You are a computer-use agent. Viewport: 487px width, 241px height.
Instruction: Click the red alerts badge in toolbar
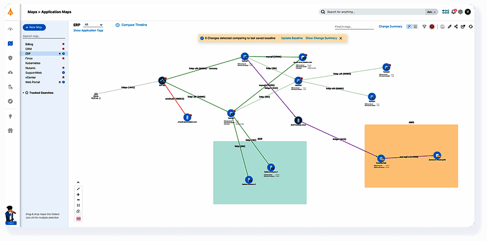click(x=432, y=27)
